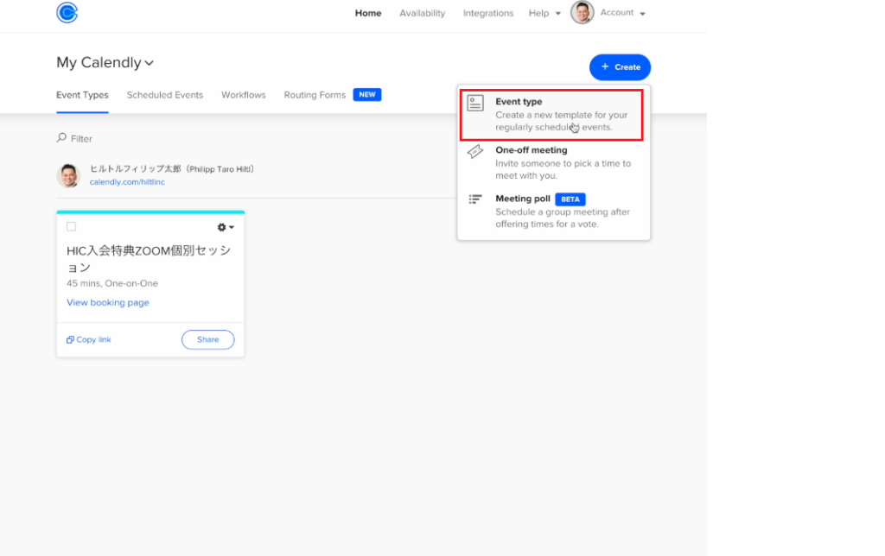Click the HIC入会特典ZOOM個別セッション event title
The height and width of the screenshot is (556, 885).
149,259
